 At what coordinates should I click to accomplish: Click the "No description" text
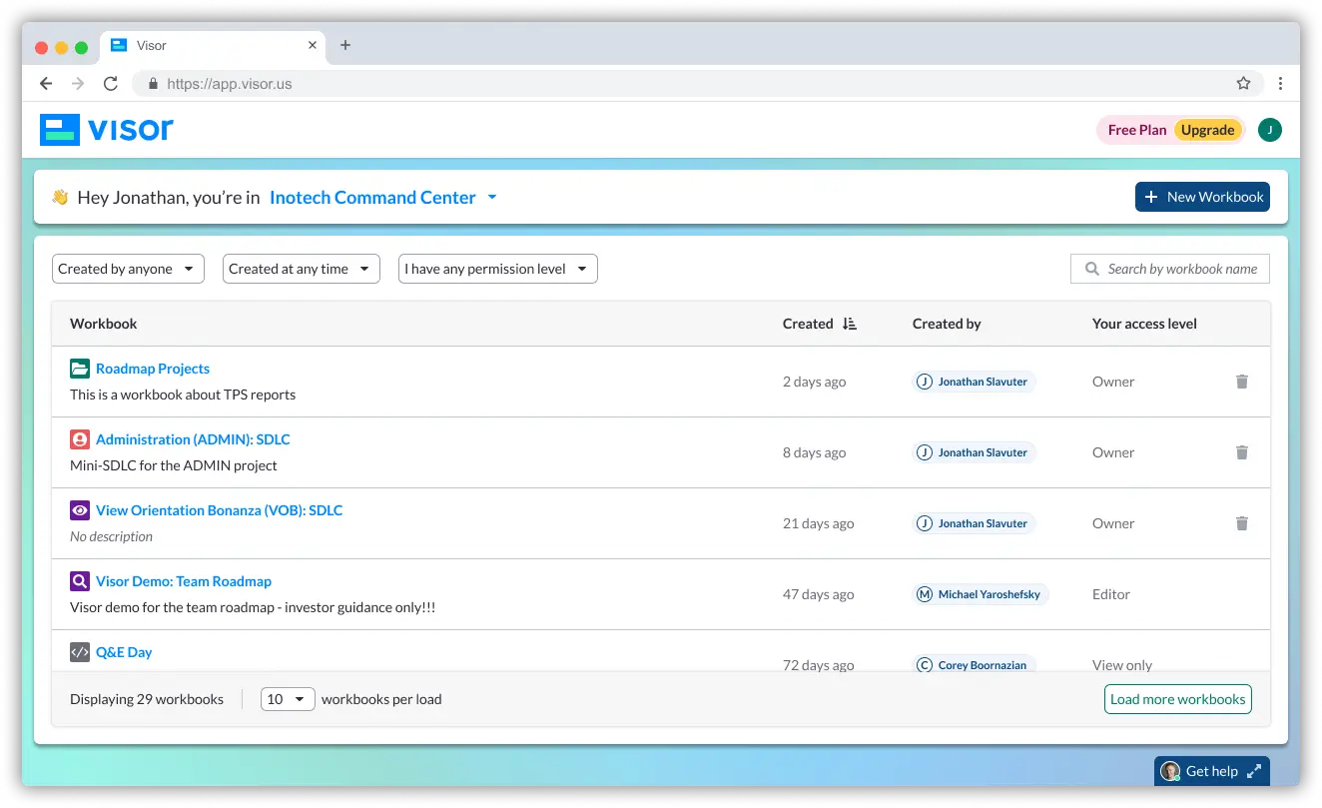[111, 536]
